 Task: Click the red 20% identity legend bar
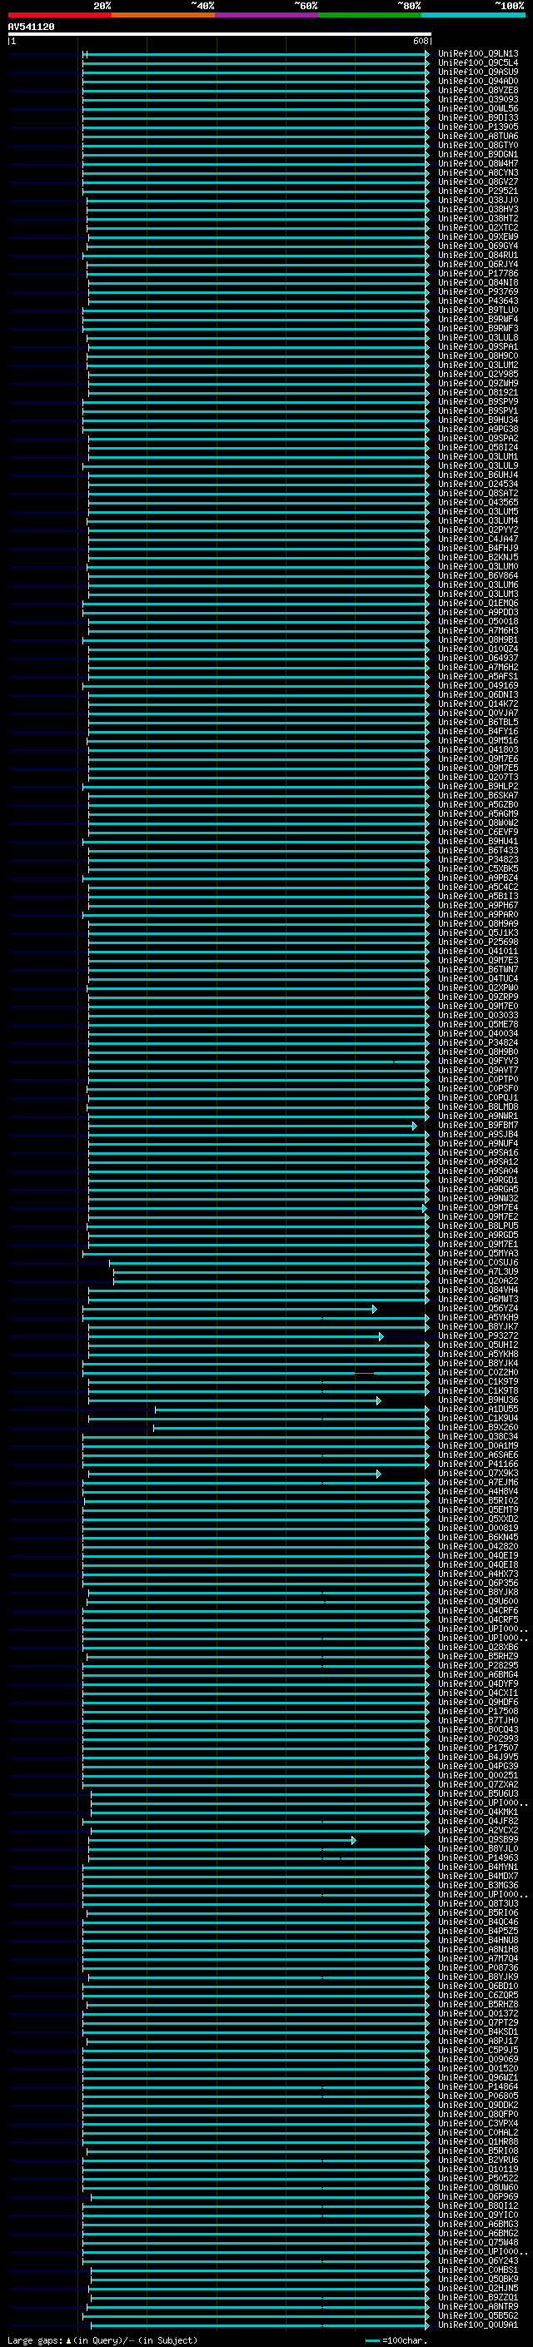[x=59, y=15]
